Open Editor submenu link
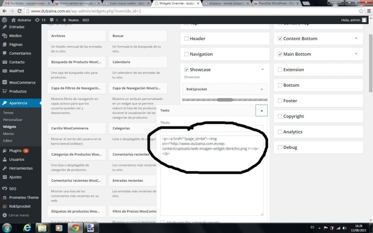373x233 pixels. [x=7, y=141]
